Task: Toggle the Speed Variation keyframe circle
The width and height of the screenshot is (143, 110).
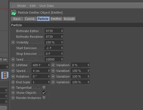Action: tap(53, 71)
